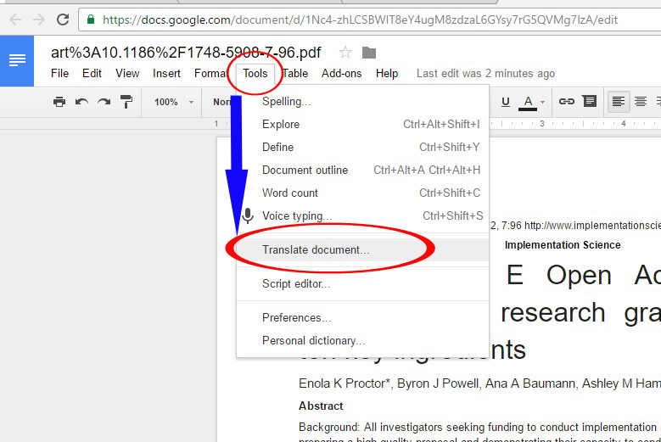Open the text color picker
The width and height of the screenshot is (661, 442).
tap(529, 102)
